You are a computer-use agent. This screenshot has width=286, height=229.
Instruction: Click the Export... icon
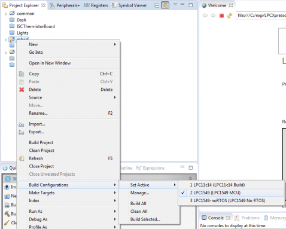pyautogui.click(x=22, y=132)
